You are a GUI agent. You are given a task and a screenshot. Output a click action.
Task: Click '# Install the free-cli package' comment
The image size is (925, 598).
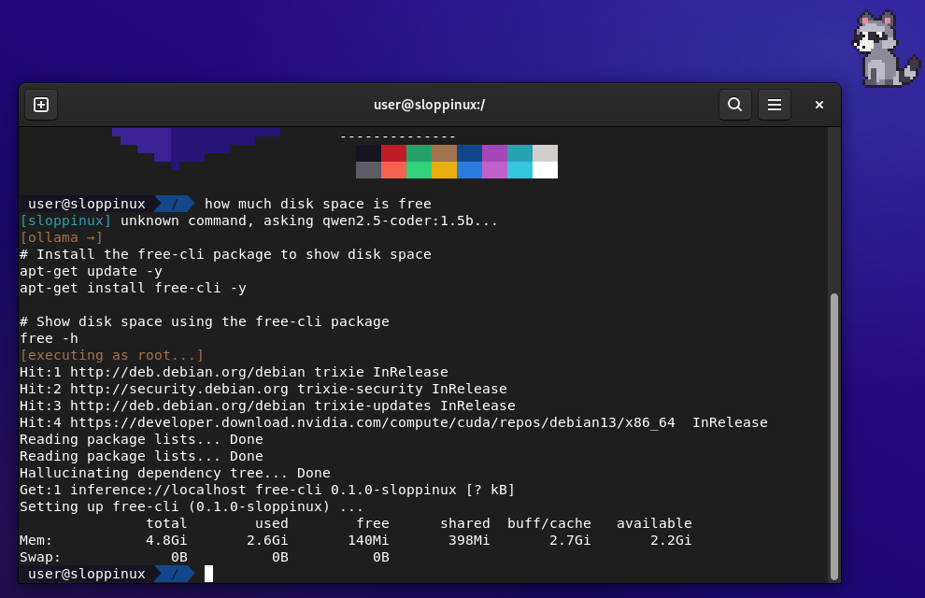(225, 255)
